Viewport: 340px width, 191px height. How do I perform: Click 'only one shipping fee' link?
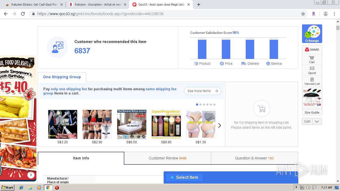click(69, 89)
